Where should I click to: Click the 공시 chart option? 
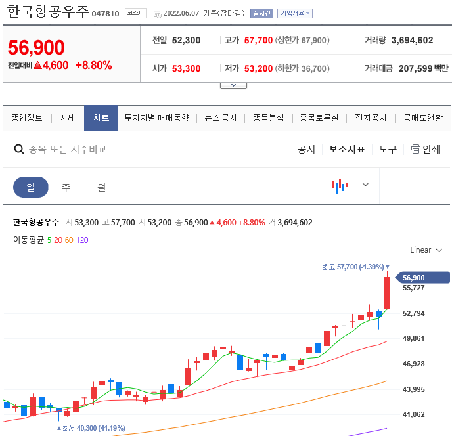click(x=306, y=149)
